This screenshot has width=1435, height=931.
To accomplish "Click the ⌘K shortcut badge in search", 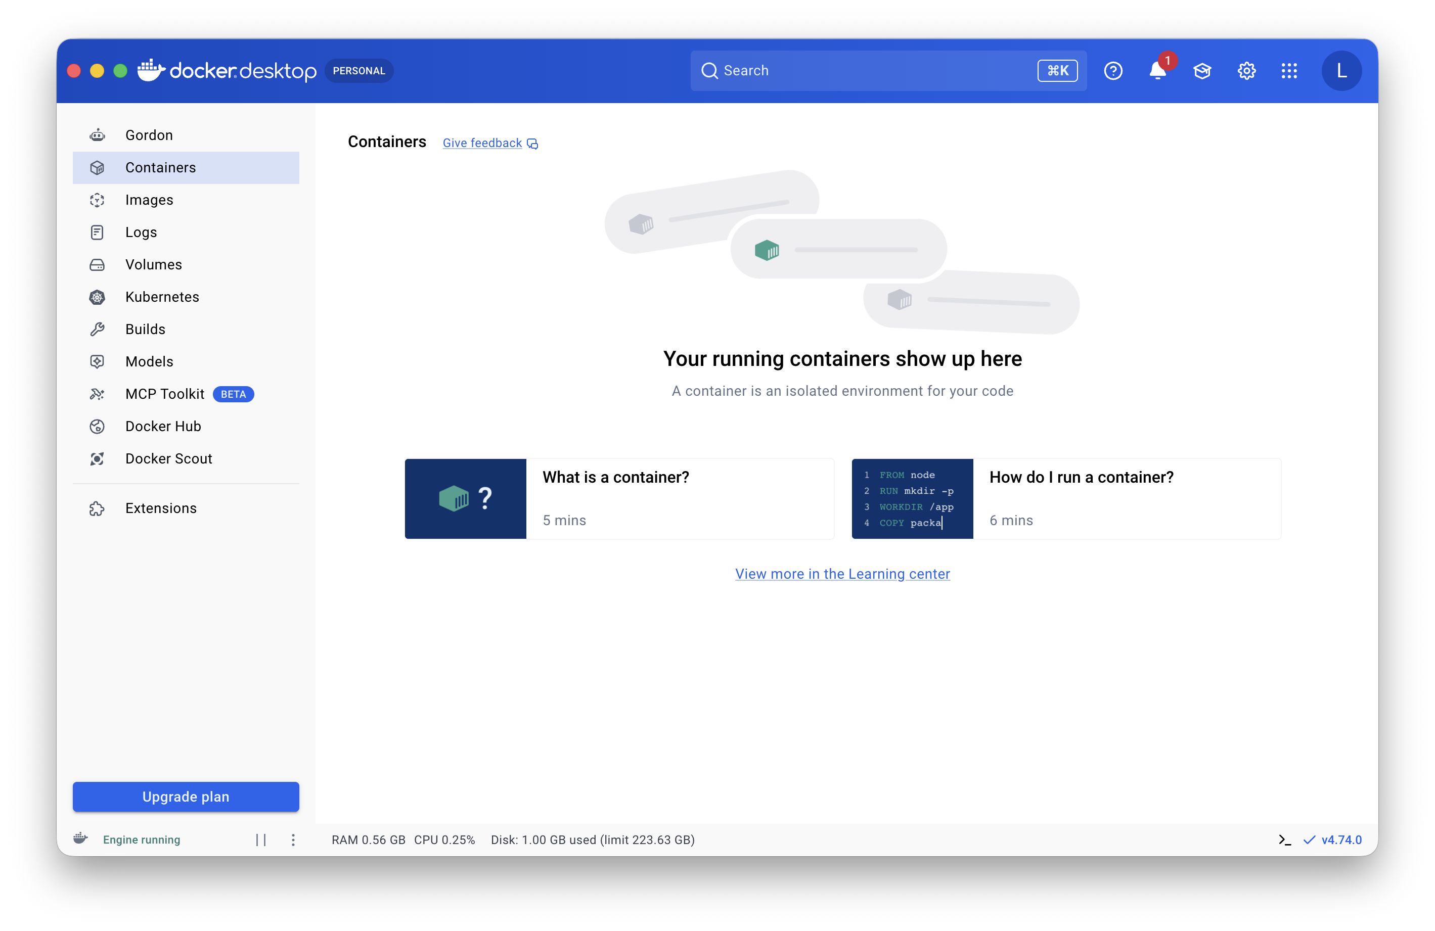I will tap(1057, 70).
